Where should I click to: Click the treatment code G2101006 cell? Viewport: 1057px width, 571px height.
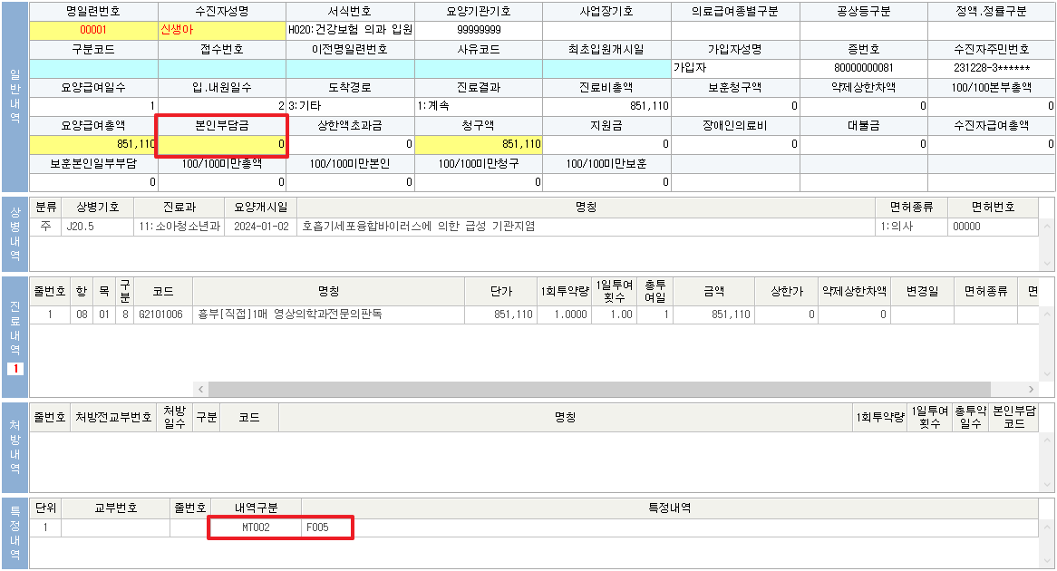(163, 315)
